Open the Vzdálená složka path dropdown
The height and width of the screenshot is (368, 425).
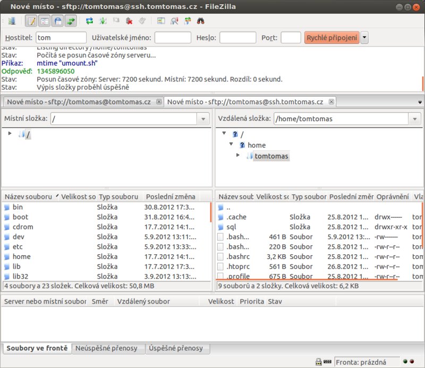point(415,119)
